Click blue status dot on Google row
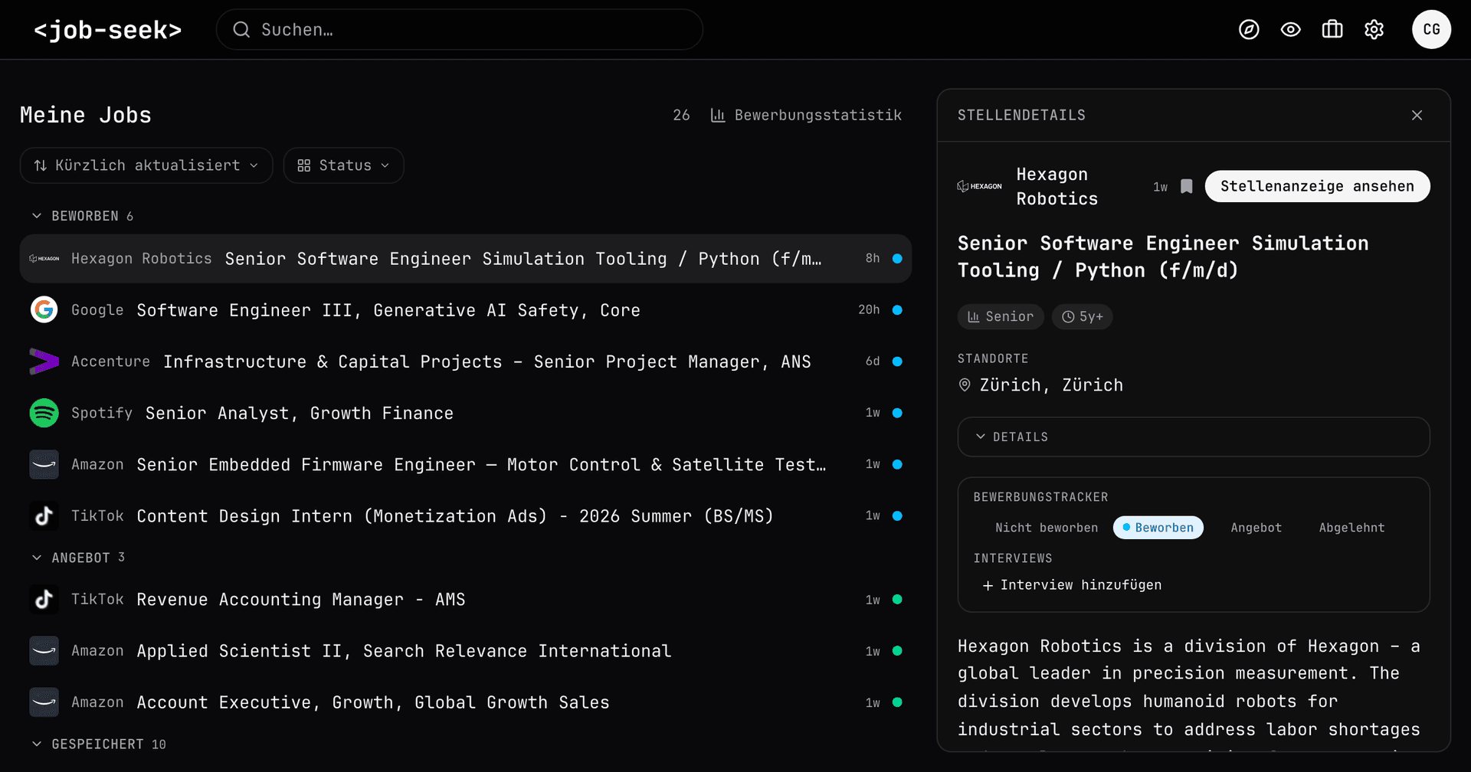This screenshot has height=772, width=1471. tap(897, 309)
